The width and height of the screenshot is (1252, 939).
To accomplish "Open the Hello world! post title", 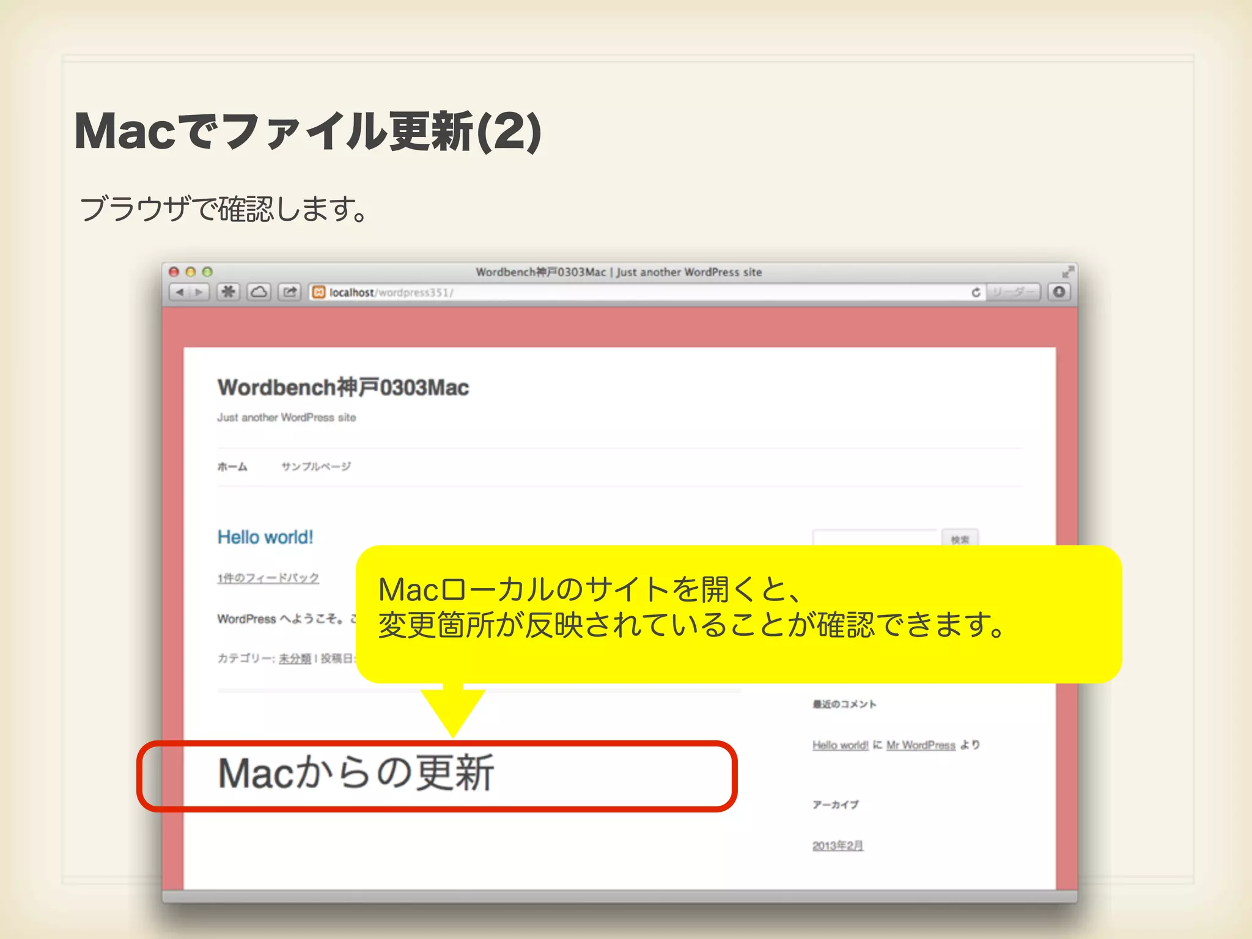I will coord(265,537).
